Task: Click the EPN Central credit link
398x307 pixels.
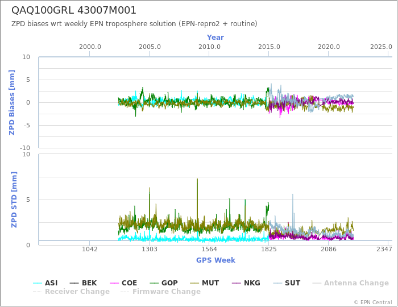Action: click(x=373, y=302)
